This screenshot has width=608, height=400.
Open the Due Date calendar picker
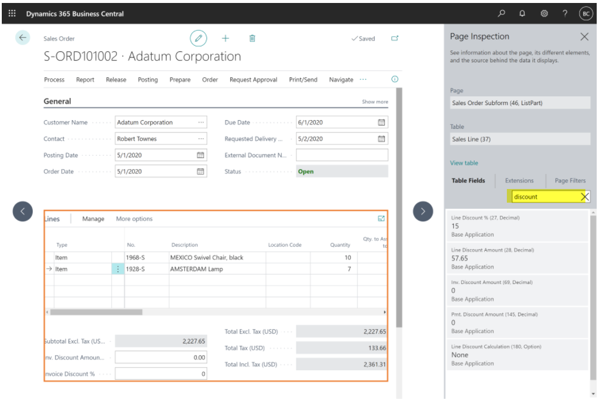tap(381, 122)
